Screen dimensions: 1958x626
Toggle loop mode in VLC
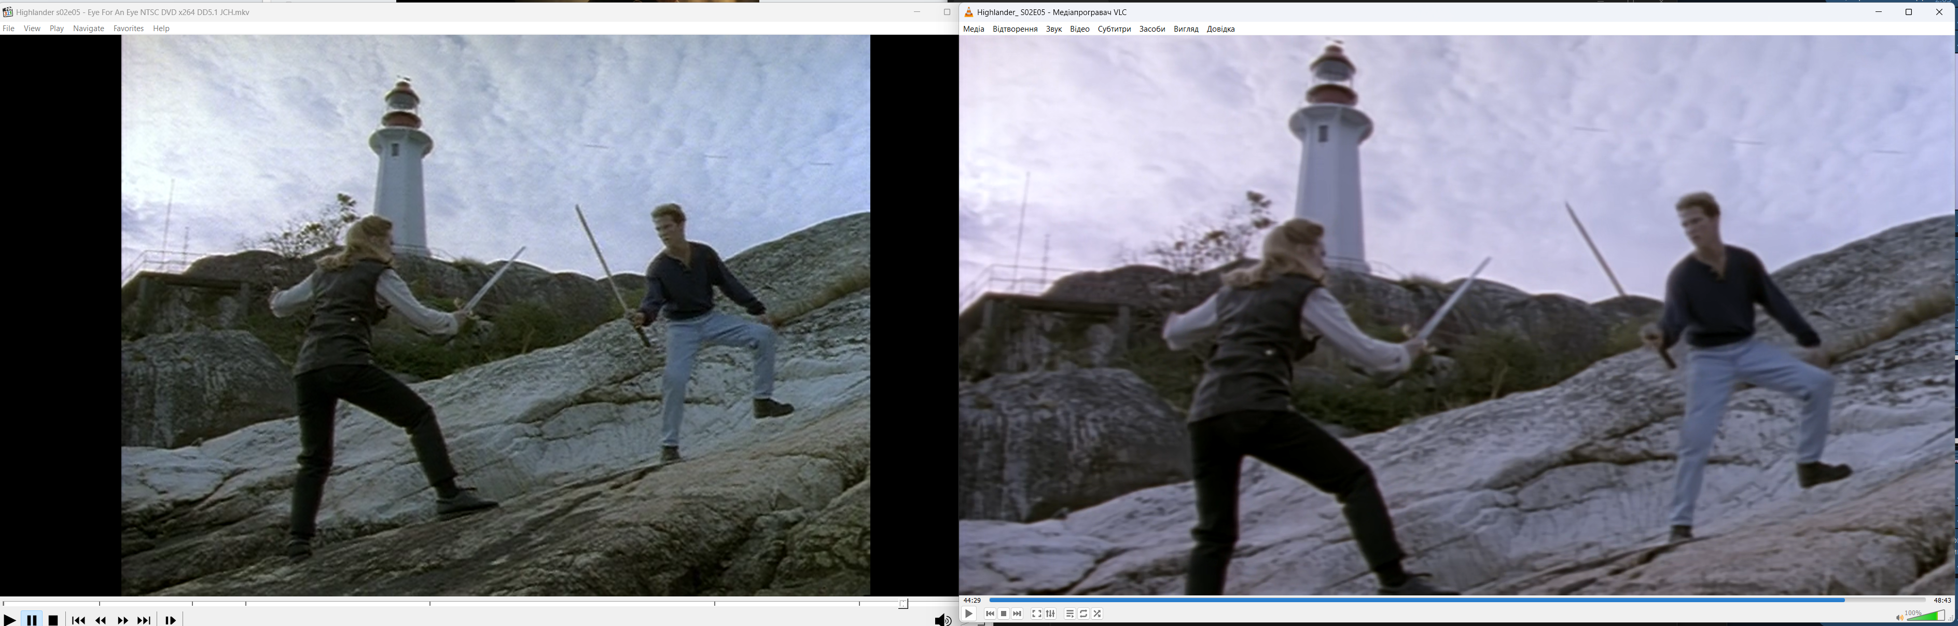point(1083,614)
